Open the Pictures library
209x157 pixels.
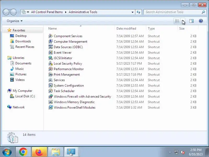(x=21, y=74)
